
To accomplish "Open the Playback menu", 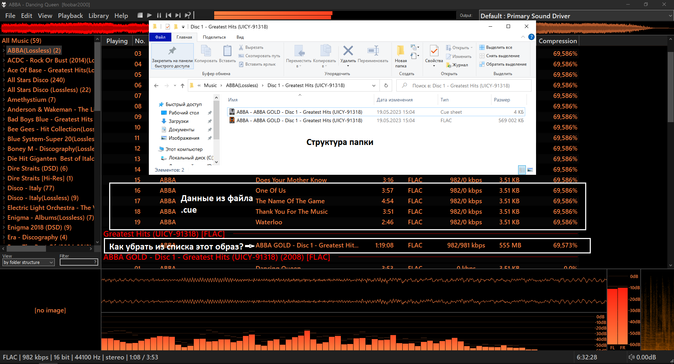I will [70, 16].
